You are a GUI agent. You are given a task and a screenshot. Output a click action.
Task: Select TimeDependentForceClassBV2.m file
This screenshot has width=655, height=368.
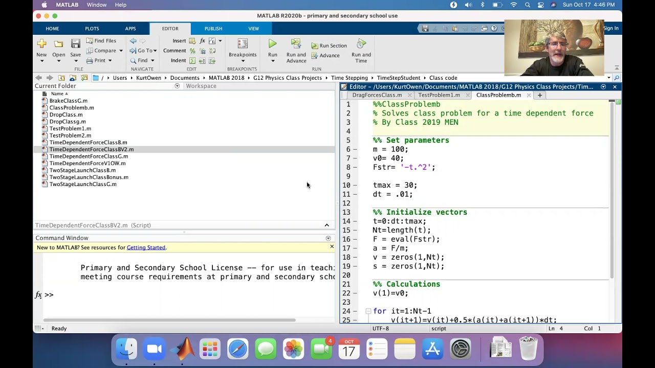click(x=92, y=149)
